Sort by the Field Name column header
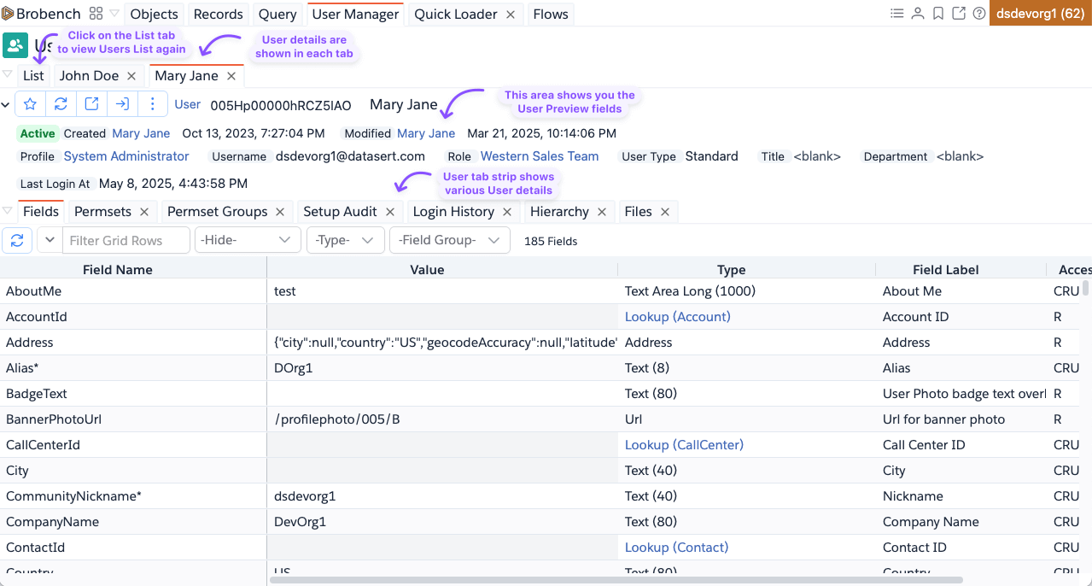The height and width of the screenshot is (586, 1092). point(118,269)
